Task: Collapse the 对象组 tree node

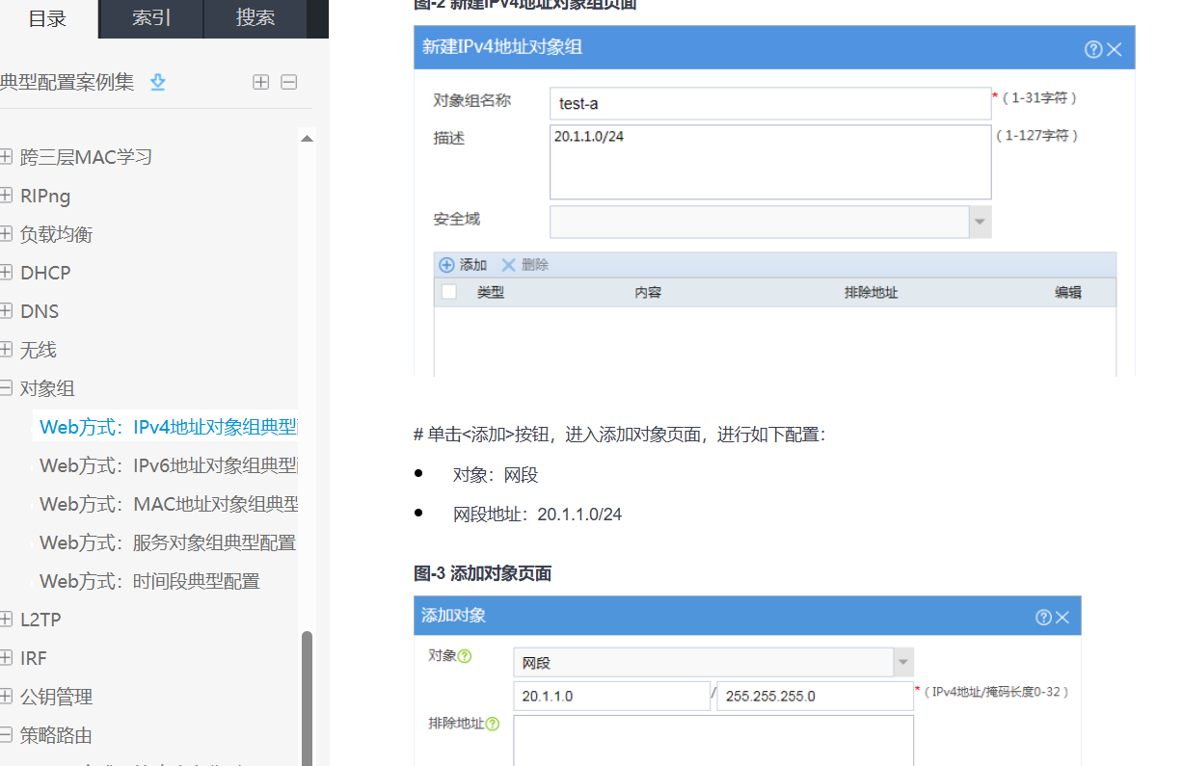Action: pos(7,388)
